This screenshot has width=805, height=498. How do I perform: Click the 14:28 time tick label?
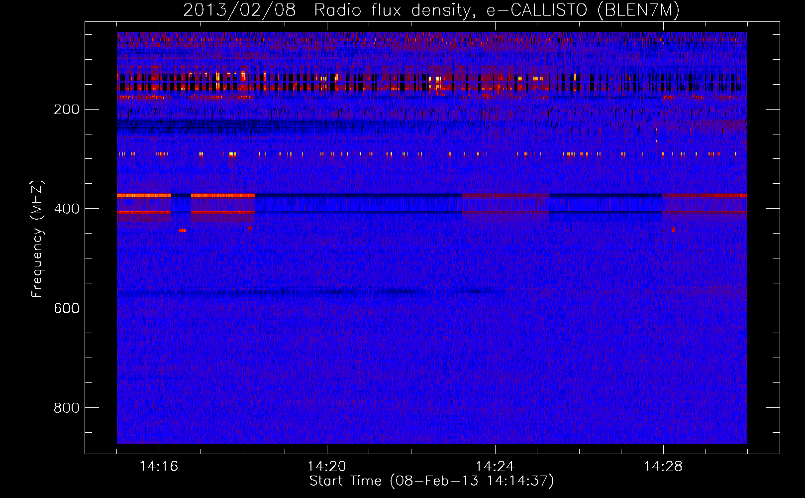click(663, 467)
